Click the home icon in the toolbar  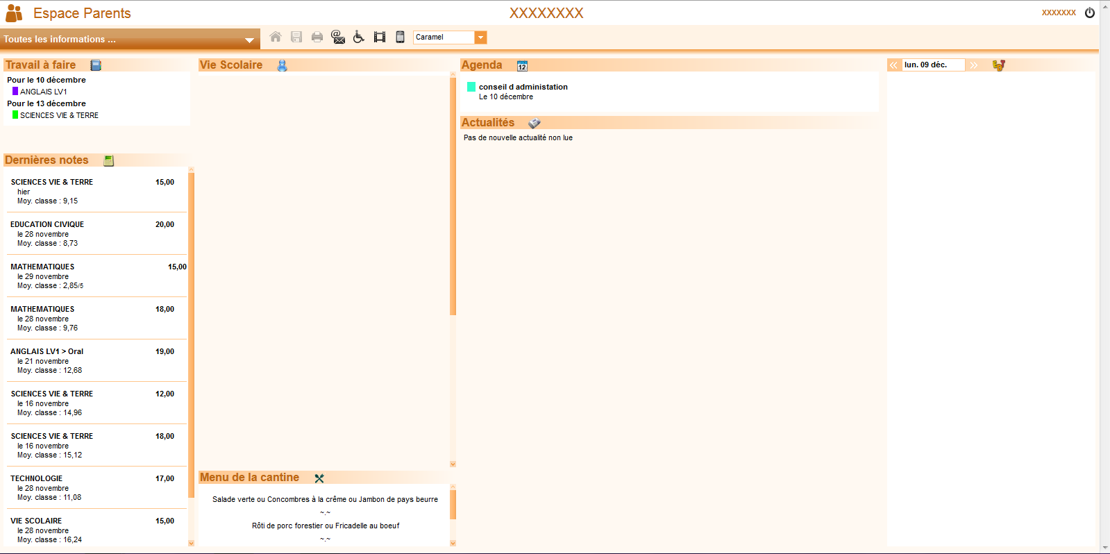(276, 37)
